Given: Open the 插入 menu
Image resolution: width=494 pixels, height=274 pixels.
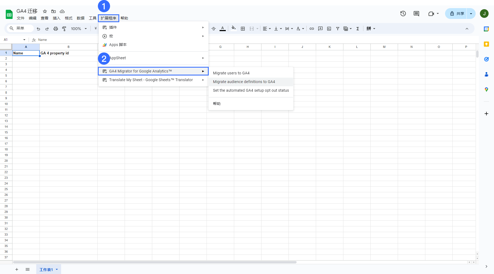Looking at the screenshot, I should pyautogui.click(x=57, y=18).
